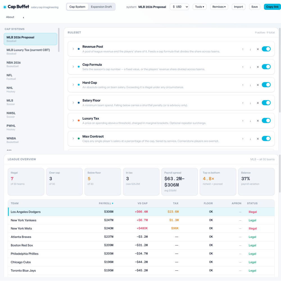Remove the Cap Formula rule
This screenshot has height=290, width=281.
[258, 67]
